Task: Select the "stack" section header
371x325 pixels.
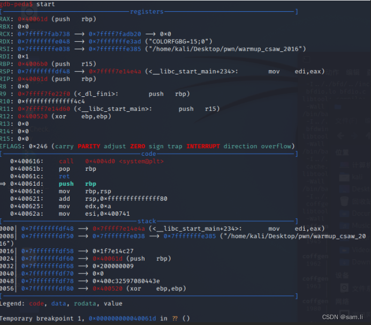Action: coord(147,221)
